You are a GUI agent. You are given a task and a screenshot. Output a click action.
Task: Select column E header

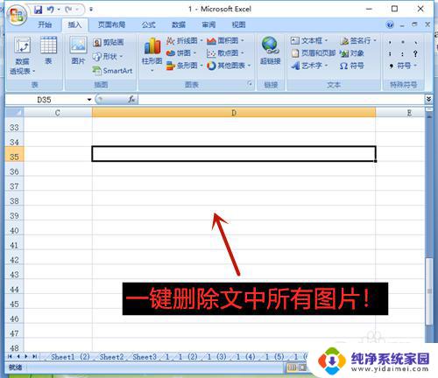400,113
